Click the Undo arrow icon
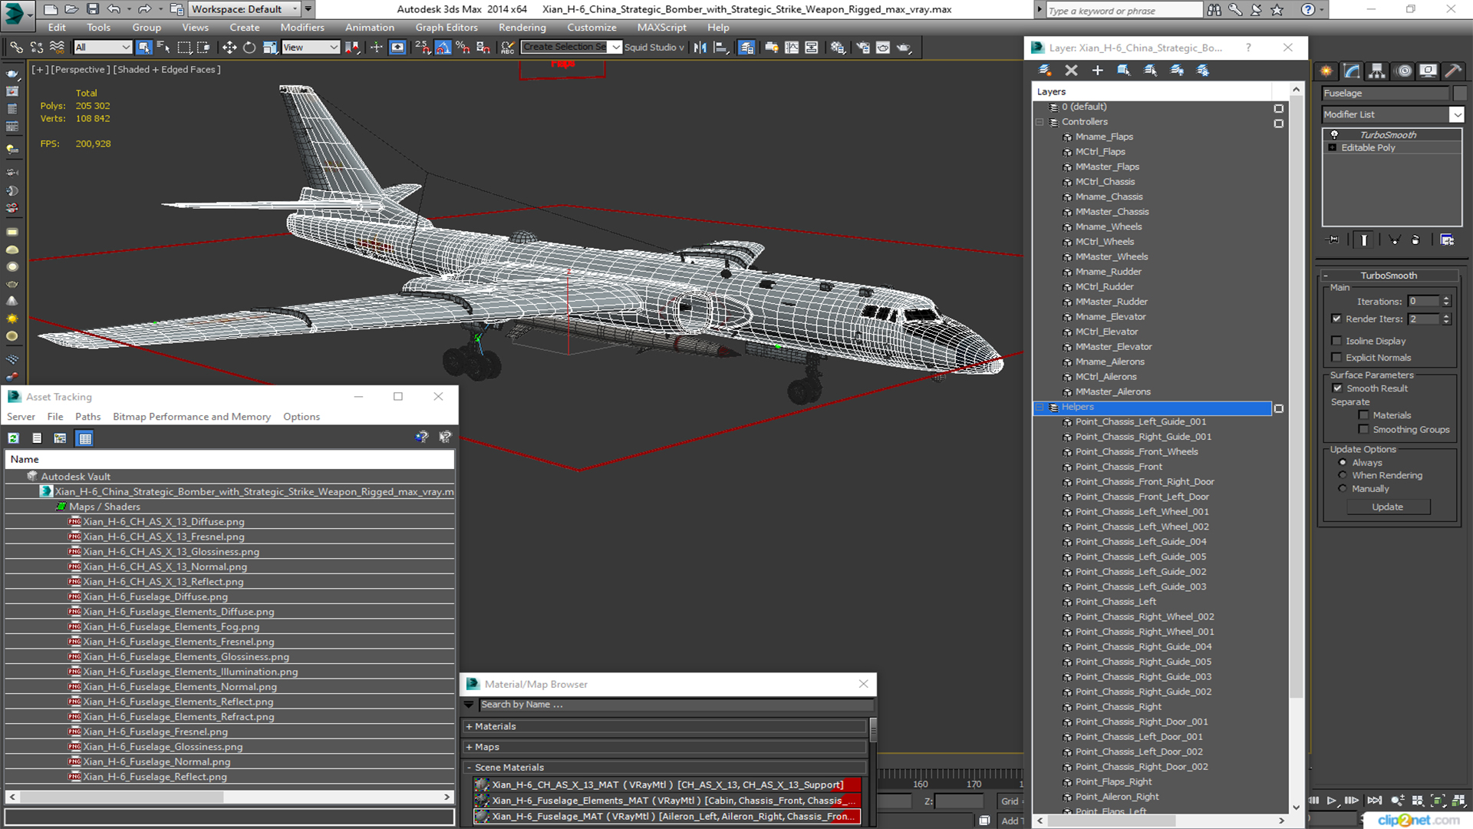 pyautogui.click(x=114, y=9)
